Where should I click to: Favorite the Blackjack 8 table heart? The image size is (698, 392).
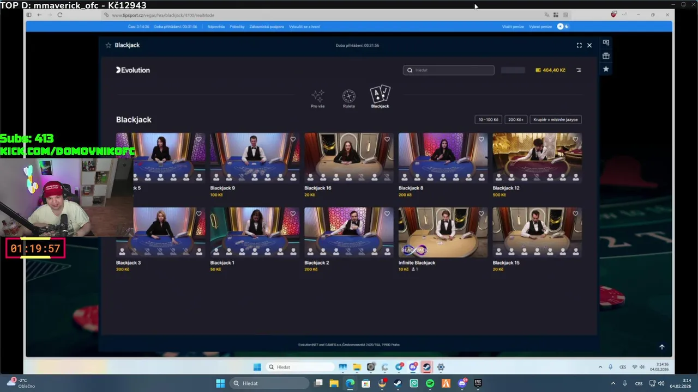[x=481, y=139]
